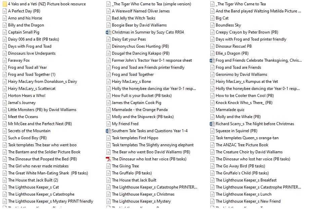Click the Word icon beside Southern Tale Tasks and Questions
This screenshot has height=209, width=332.
(109, 131)
